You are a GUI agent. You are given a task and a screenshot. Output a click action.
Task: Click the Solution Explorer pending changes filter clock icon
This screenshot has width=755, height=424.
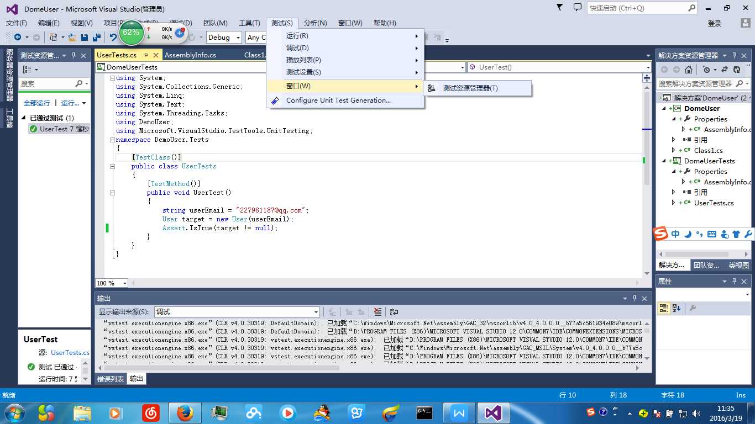tap(706, 70)
